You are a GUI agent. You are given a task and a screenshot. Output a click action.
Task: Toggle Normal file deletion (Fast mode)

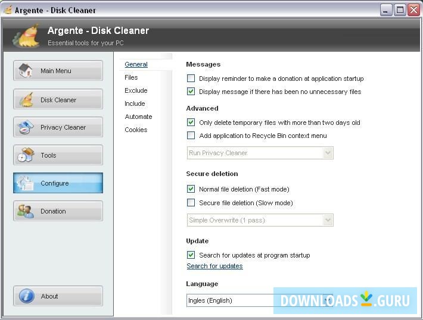(x=191, y=189)
